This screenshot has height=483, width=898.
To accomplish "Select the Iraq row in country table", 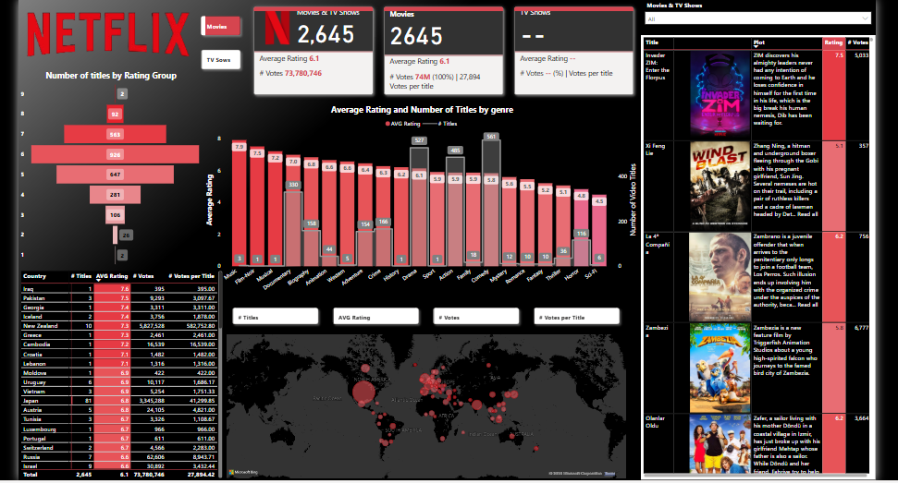I will (x=118, y=289).
